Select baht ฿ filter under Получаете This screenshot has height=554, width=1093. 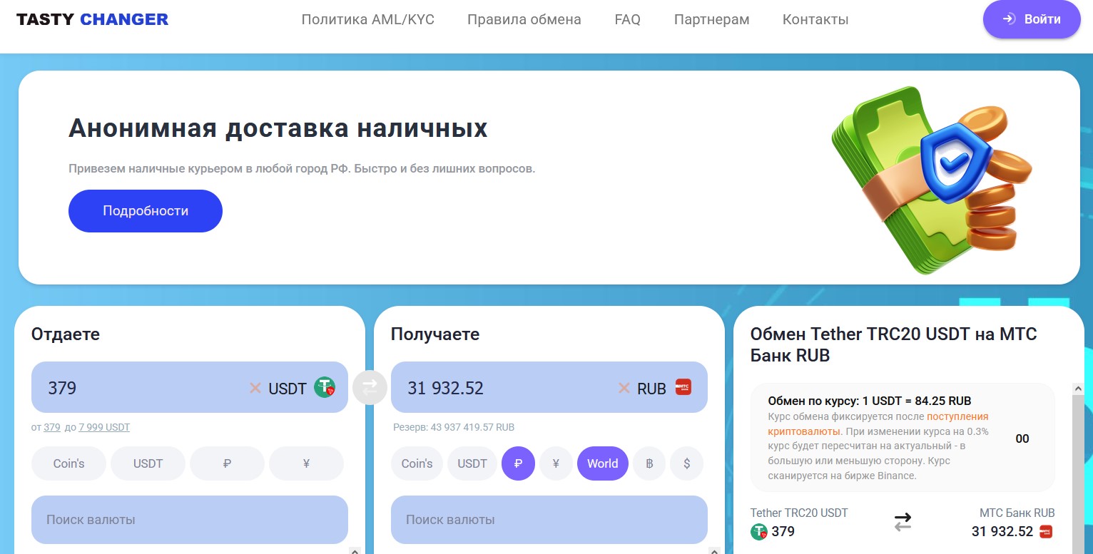click(649, 463)
